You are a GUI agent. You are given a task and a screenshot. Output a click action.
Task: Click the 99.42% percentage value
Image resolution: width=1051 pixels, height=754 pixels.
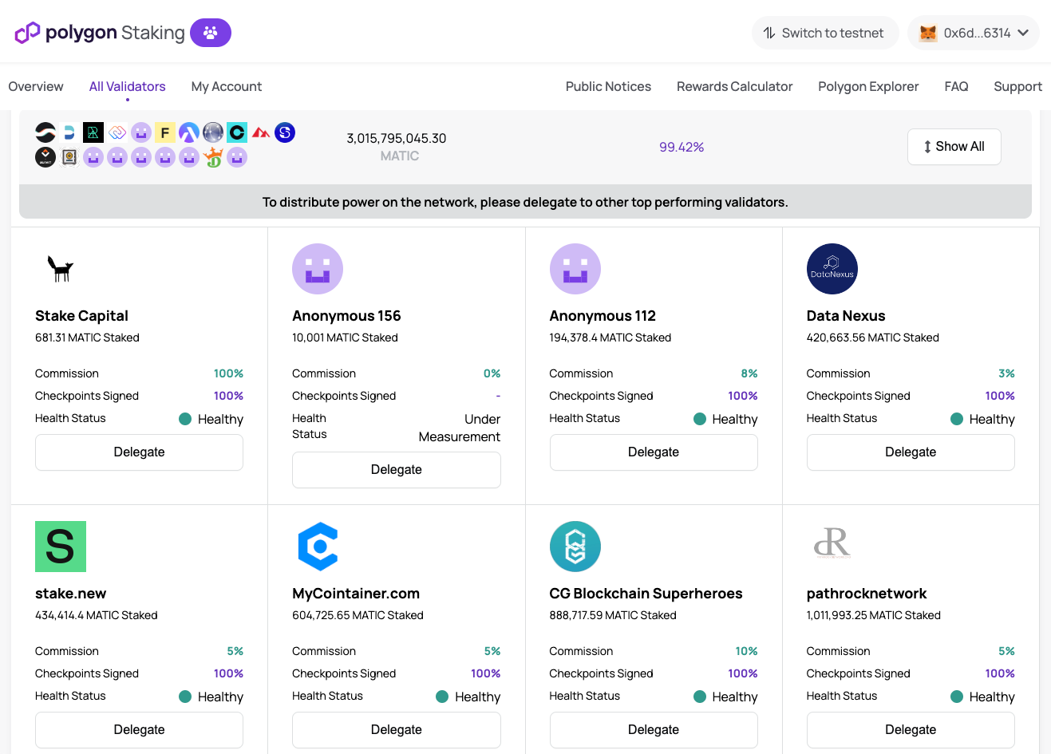tap(682, 147)
